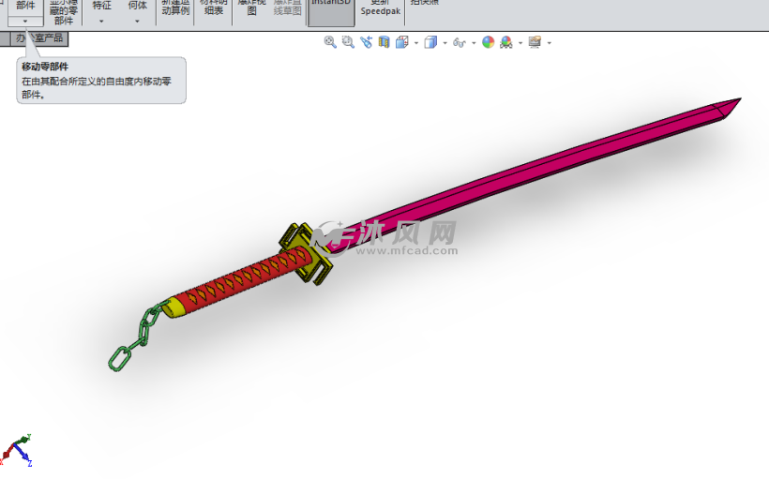Select the Zoom to Area tool
Viewport: 769px width, 479px height.
pyautogui.click(x=348, y=42)
